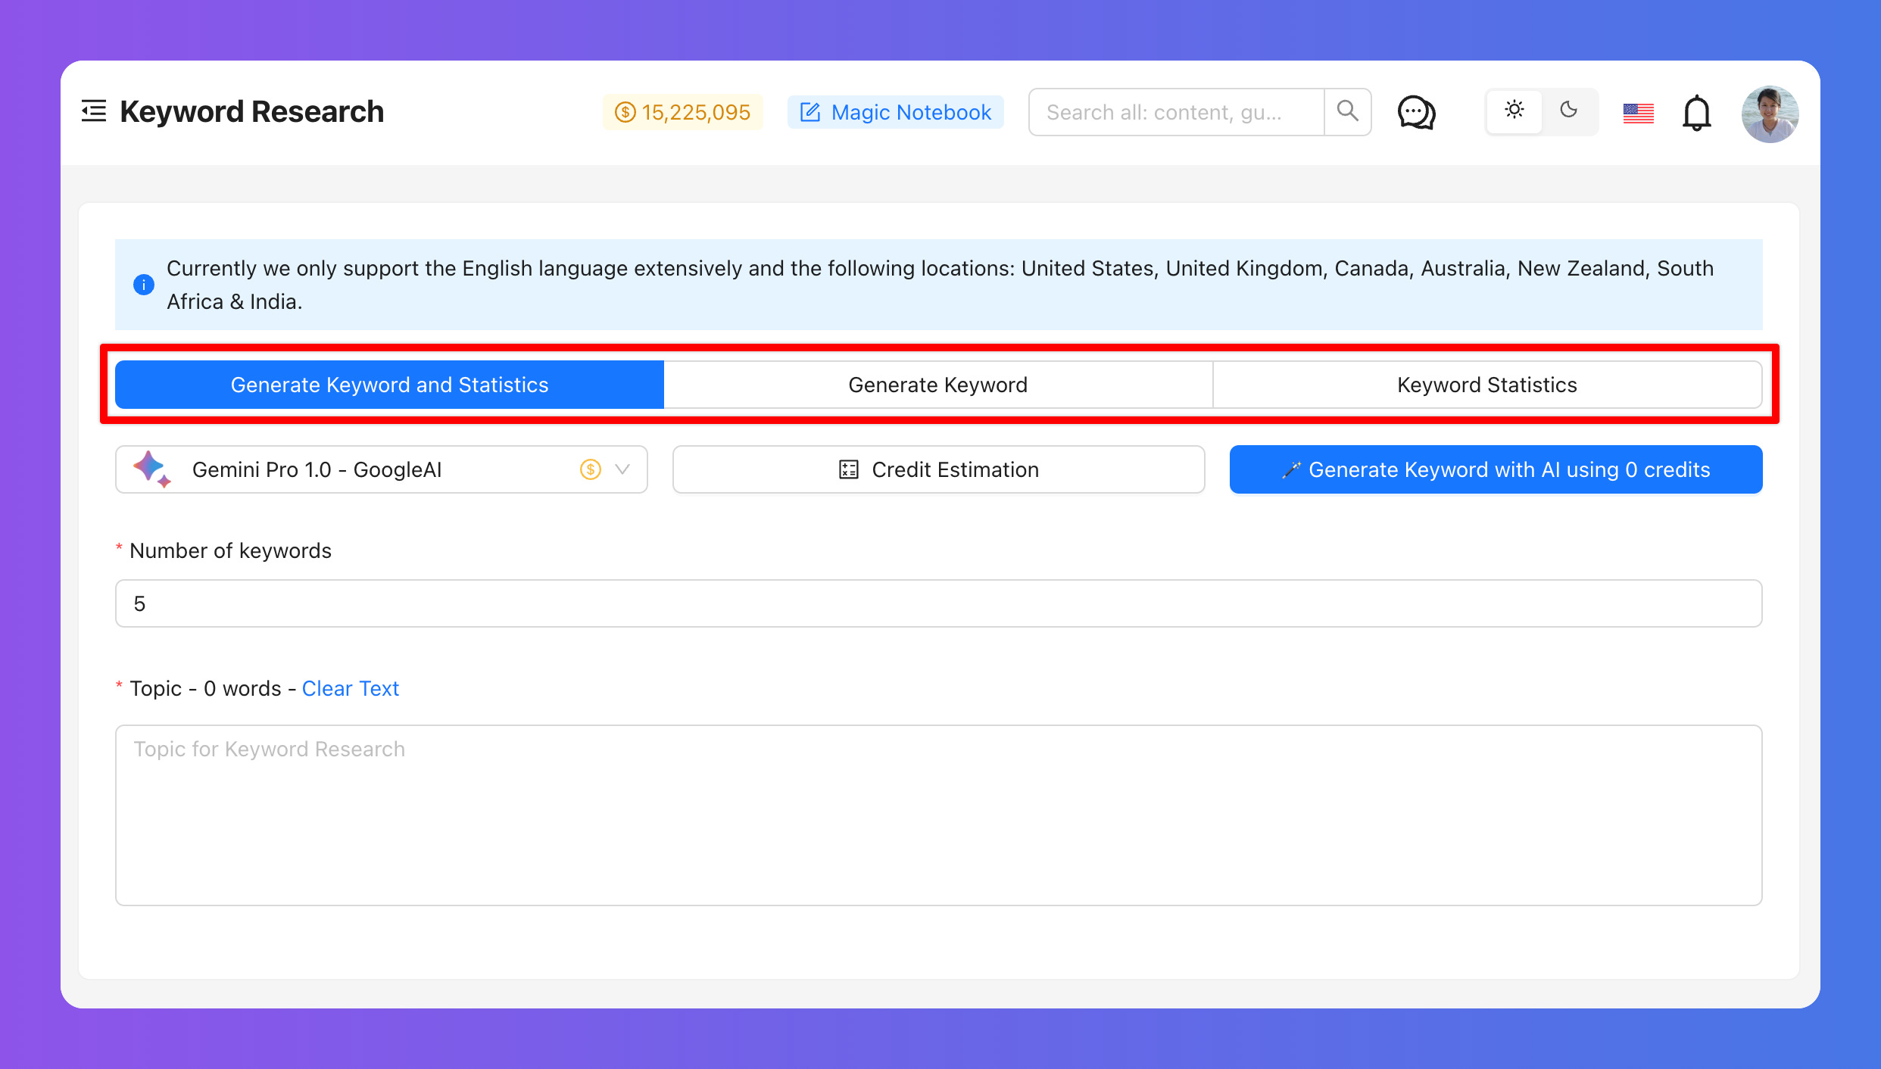Switch to light mode sun toggle
Screen dimensions: 1881x1069
1514,111
